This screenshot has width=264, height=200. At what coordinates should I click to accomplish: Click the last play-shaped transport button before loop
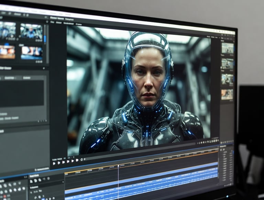77,160
